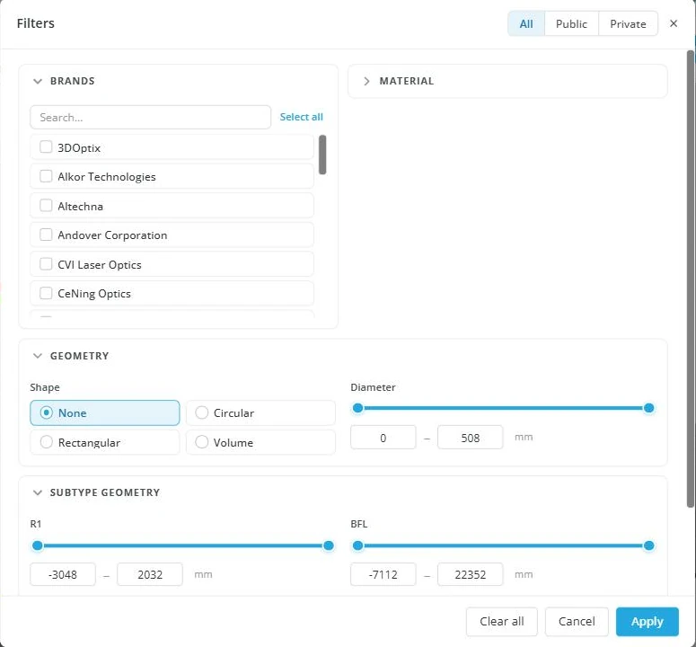Viewport: 696px width, 647px height.
Task: Click the R1 minimum field showing -3048
Action: pos(63,574)
